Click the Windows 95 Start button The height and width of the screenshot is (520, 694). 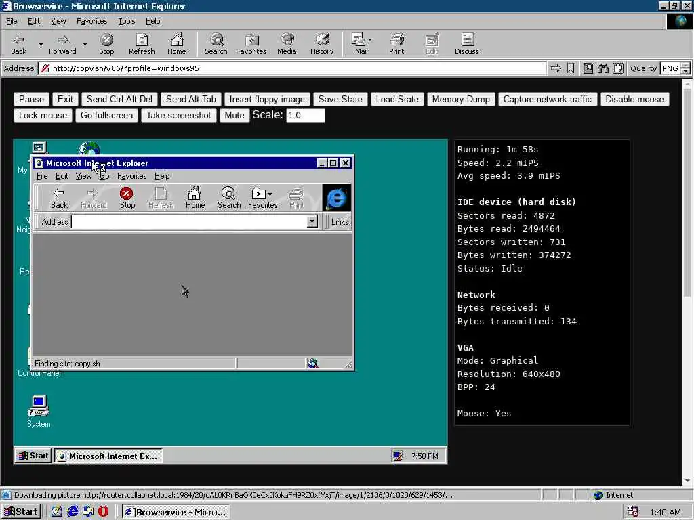tap(33, 456)
